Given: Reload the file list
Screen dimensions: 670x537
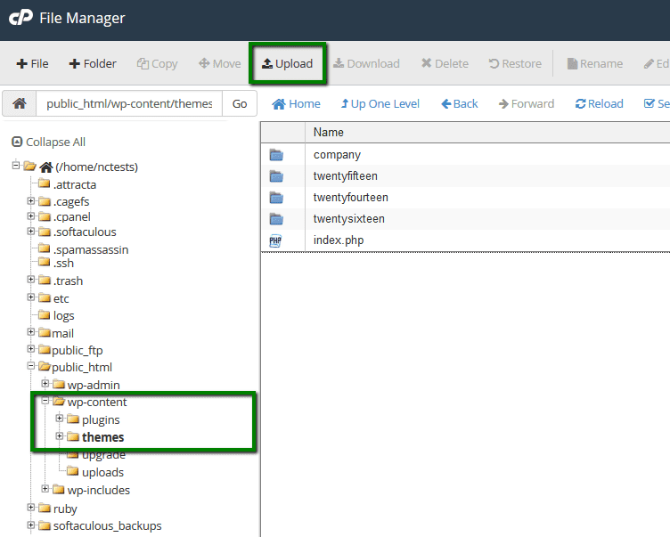Looking at the screenshot, I should point(599,103).
